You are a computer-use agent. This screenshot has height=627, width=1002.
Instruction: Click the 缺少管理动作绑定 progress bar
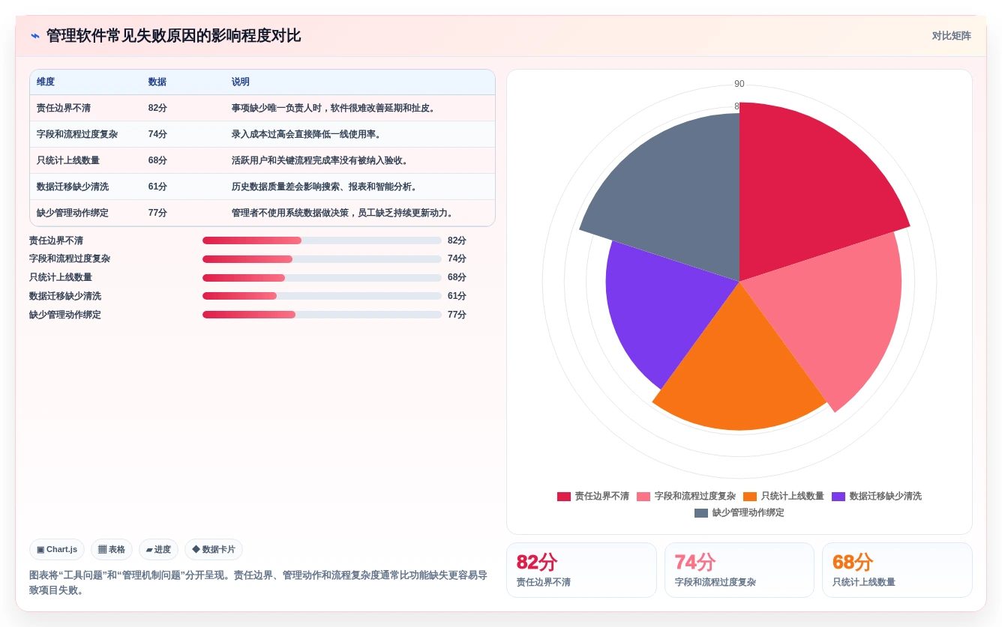pos(322,315)
